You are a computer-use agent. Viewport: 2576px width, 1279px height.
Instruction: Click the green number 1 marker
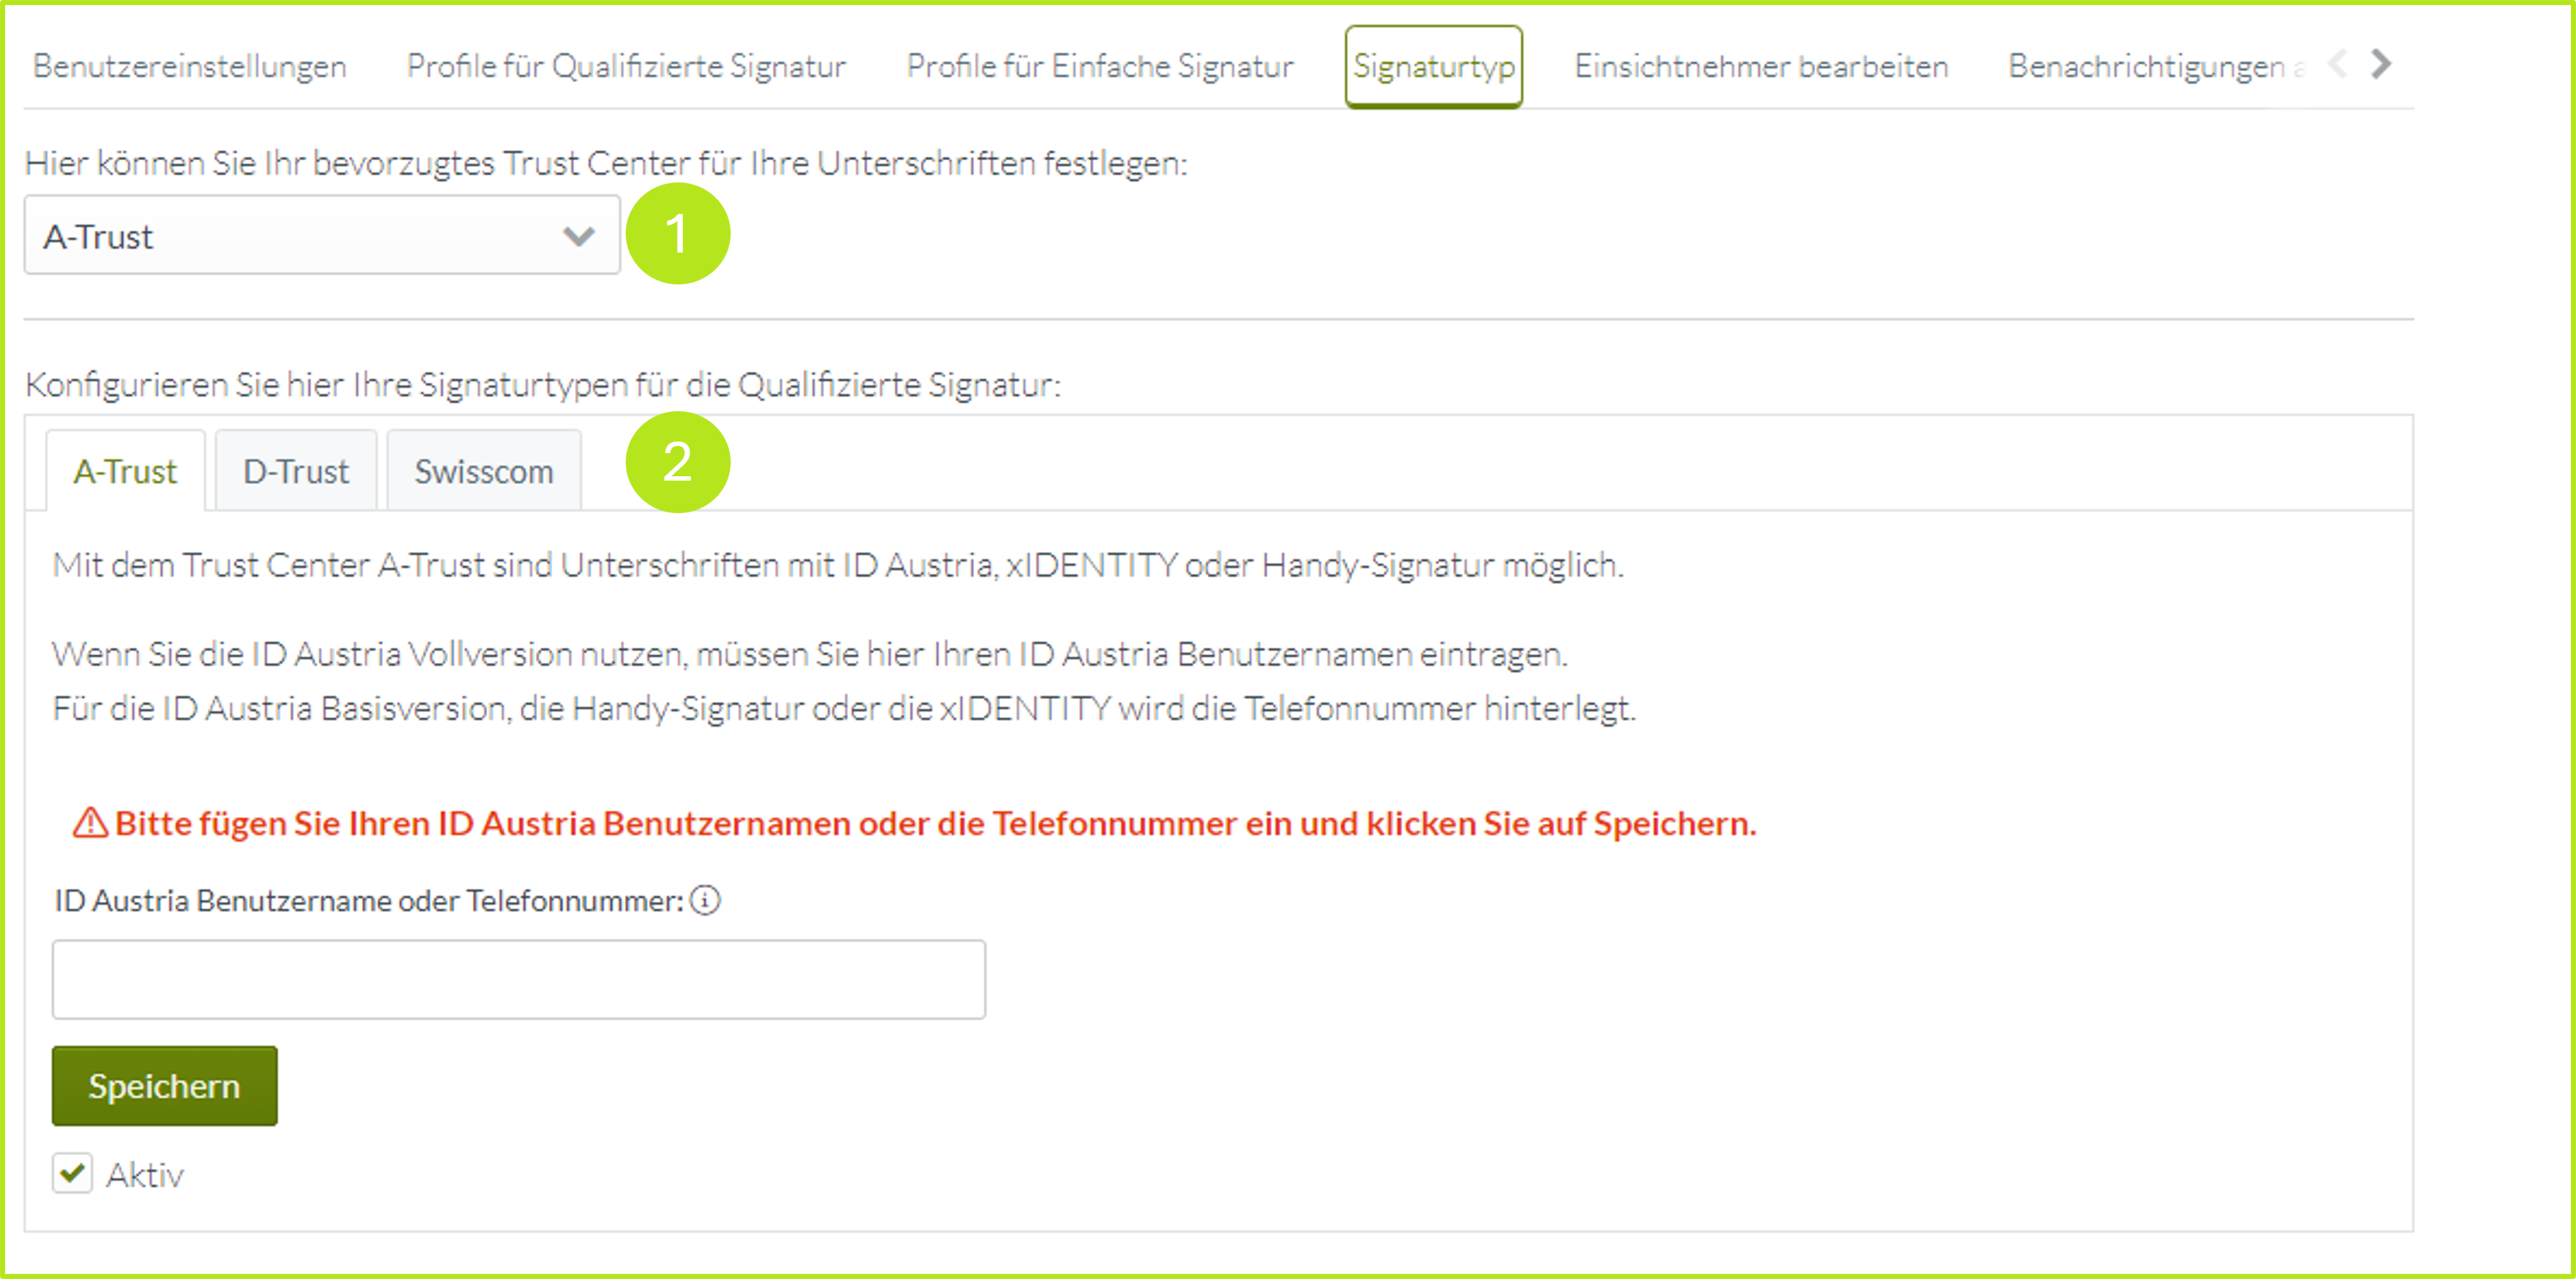click(677, 234)
